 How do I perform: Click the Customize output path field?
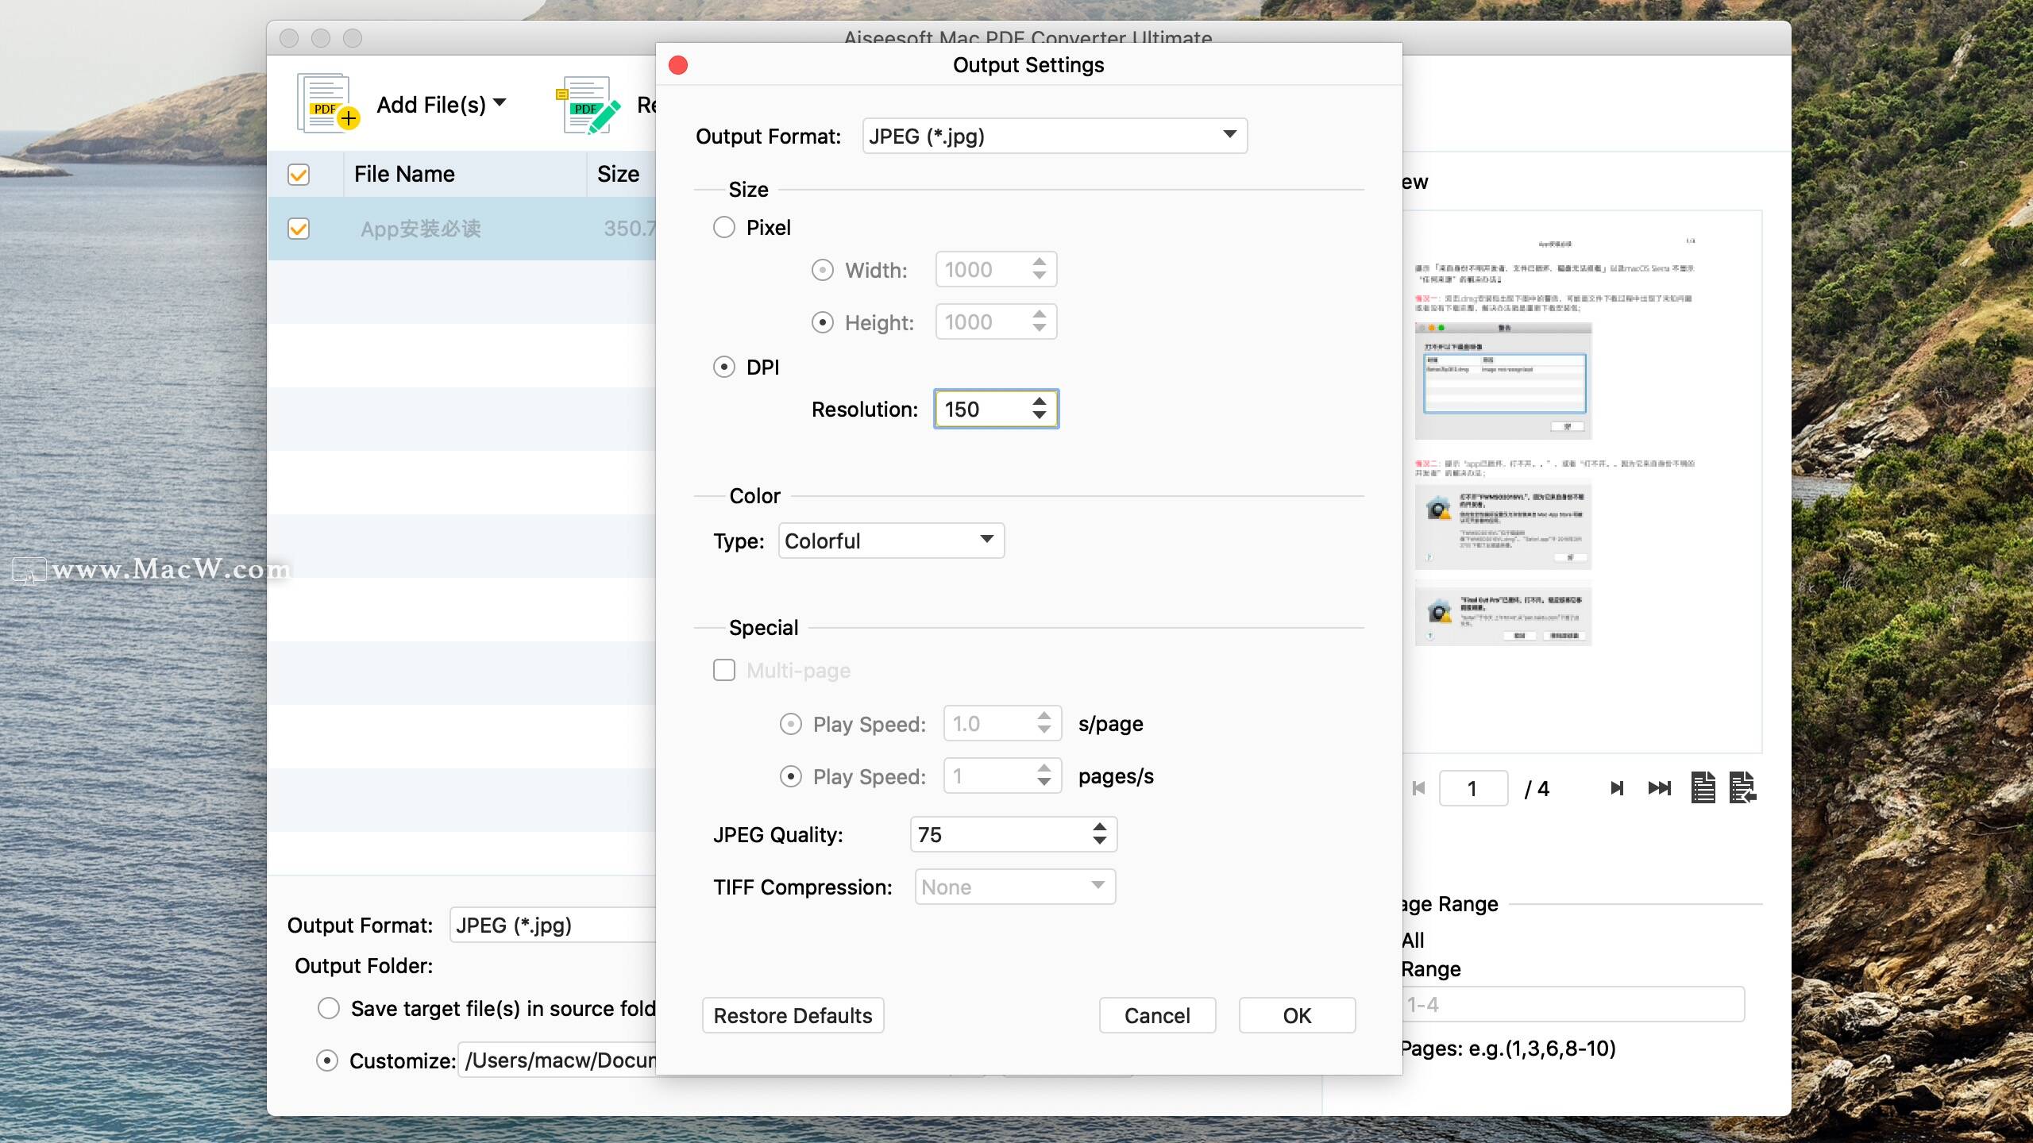click(557, 1060)
